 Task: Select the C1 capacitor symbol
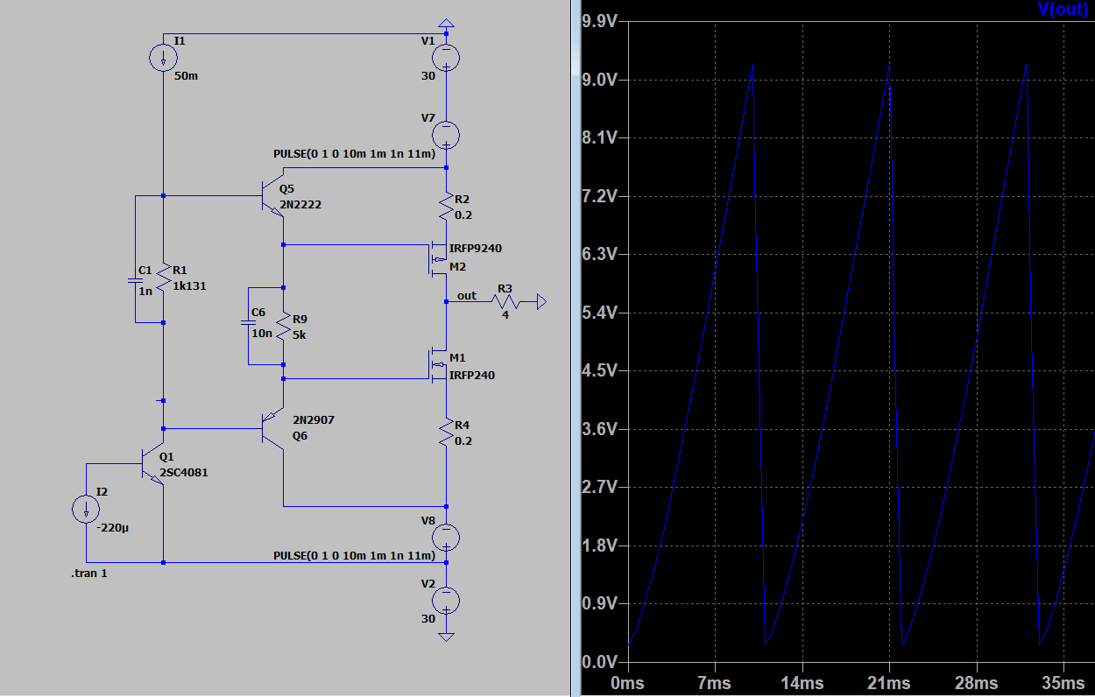[135, 282]
